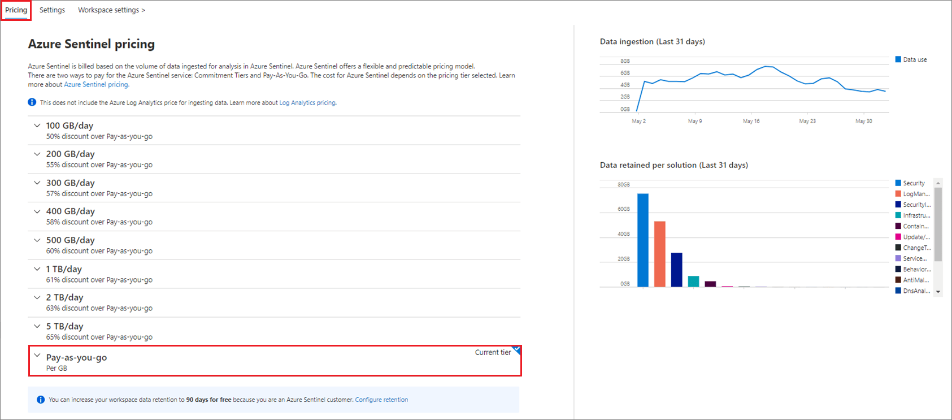Click the Configure retention link
Screen dimensions: 952x420
pyautogui.click(x=381, y=400)
